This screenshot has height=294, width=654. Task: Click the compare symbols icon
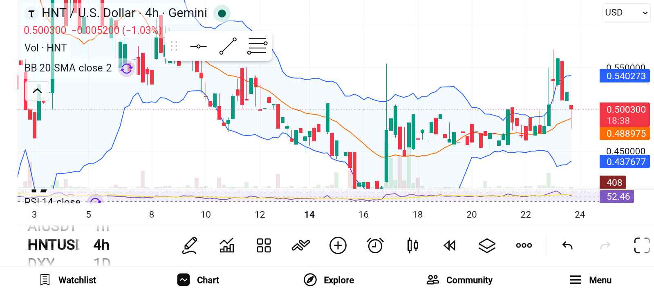[301, 245]
